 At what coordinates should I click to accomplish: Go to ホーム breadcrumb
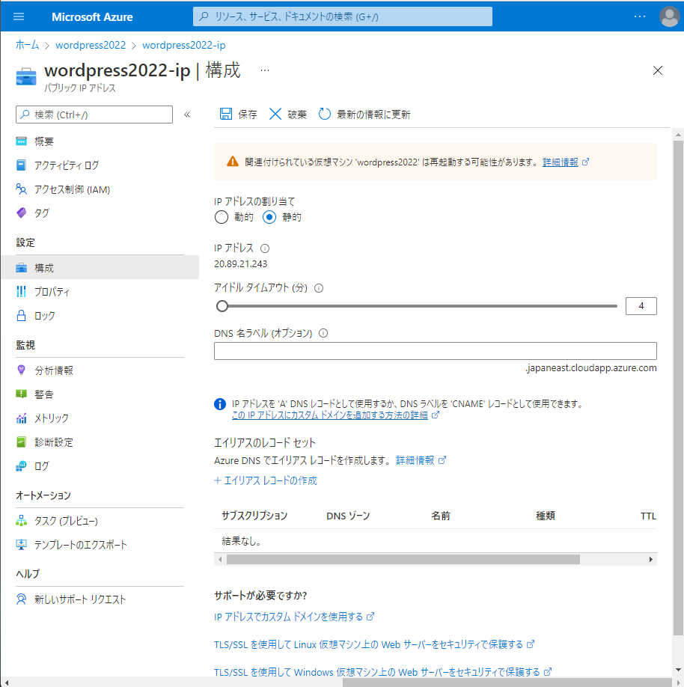pos(27,45)
